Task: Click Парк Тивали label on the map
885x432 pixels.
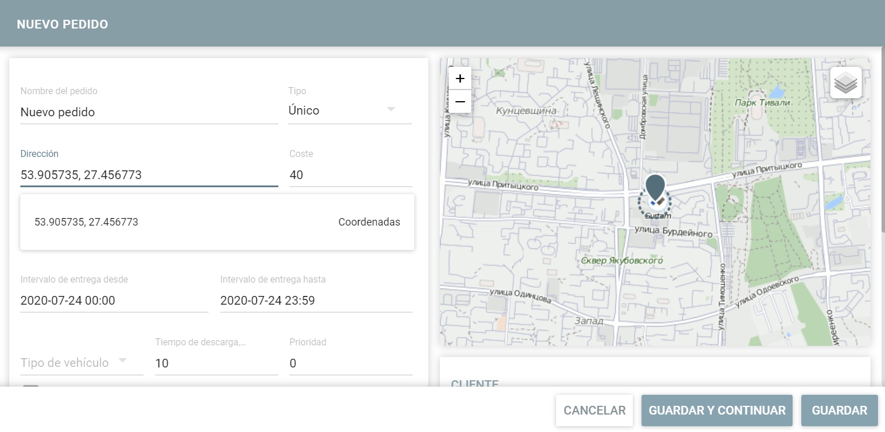Action: click(x=762, y=103)
